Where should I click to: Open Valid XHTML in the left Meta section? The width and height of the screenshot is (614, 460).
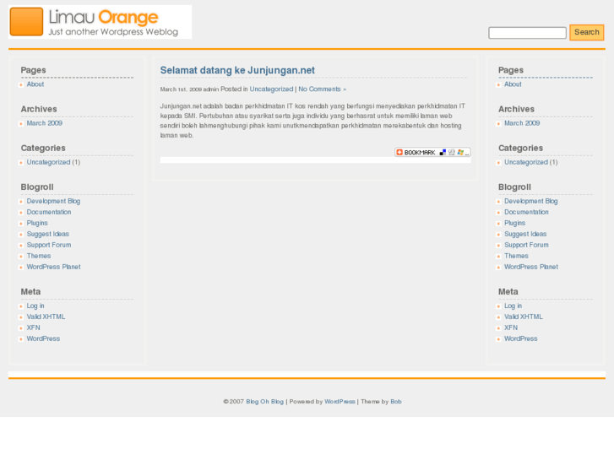(46, 317)
